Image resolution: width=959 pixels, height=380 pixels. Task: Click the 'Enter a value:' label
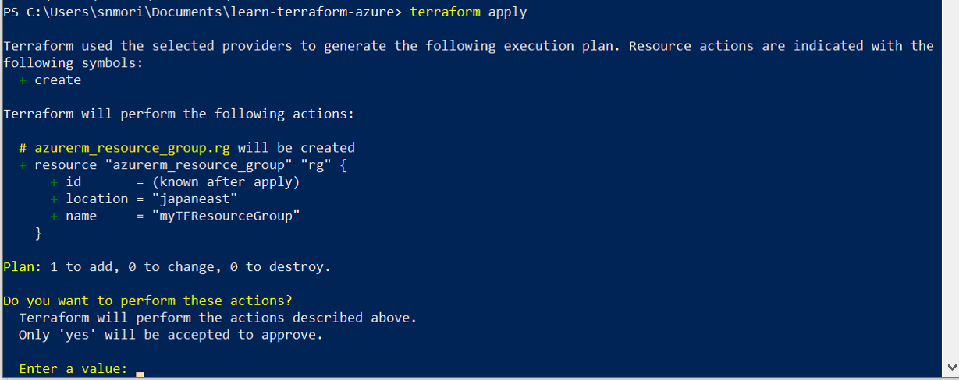click(73, 368)
